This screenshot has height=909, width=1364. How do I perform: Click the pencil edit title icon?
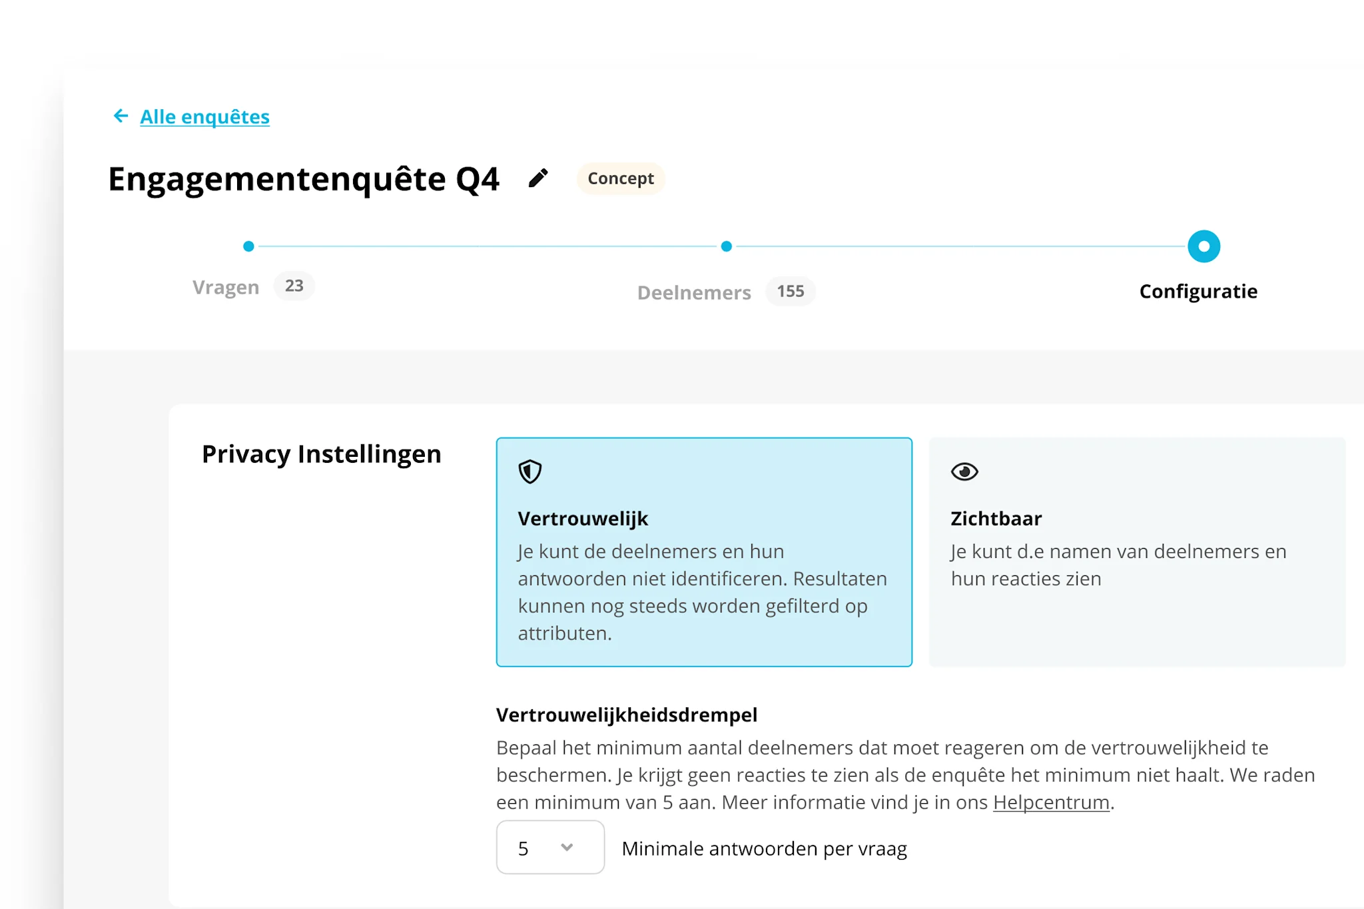point(538,178)
